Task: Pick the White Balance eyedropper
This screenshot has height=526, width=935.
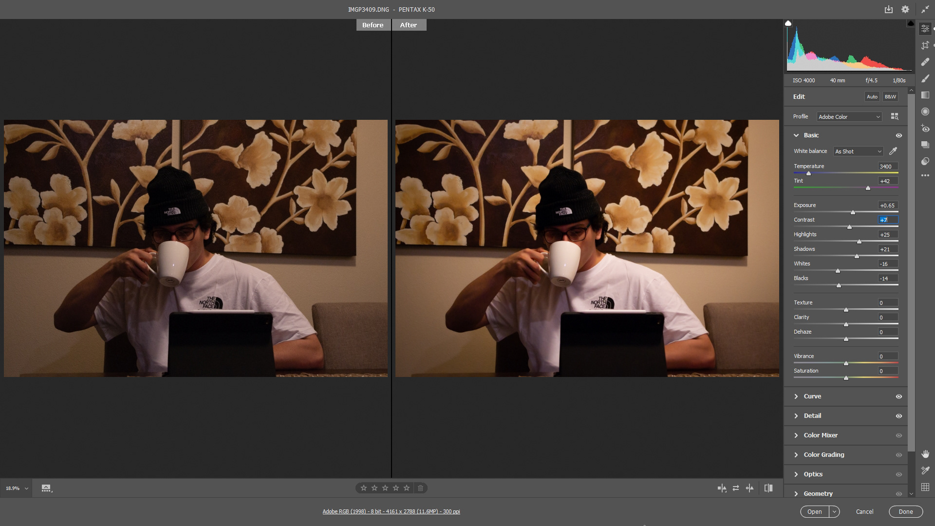Action: point(893,151)
